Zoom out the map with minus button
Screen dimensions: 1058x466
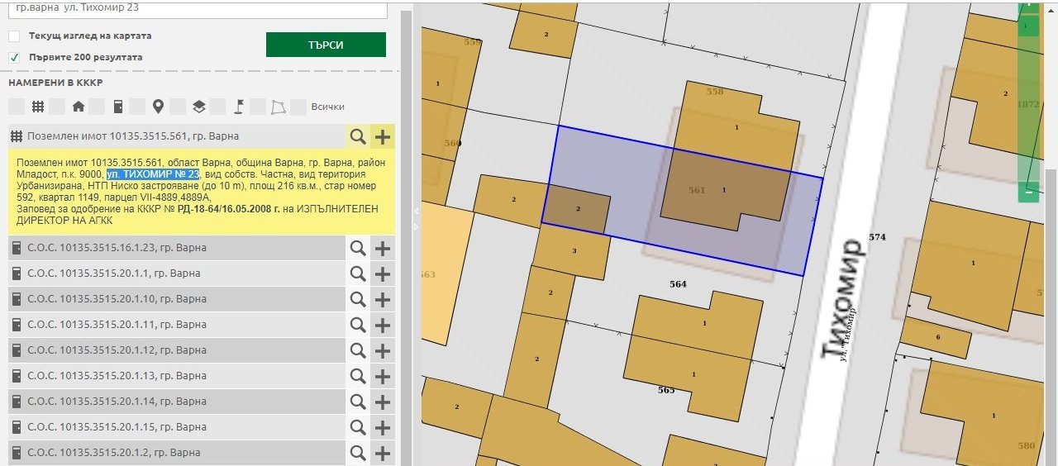(x=1029, y=193)
